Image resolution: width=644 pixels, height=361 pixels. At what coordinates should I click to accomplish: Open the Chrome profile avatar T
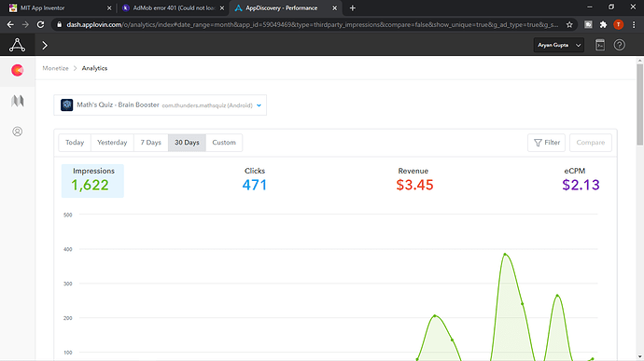tap(618, 24)
